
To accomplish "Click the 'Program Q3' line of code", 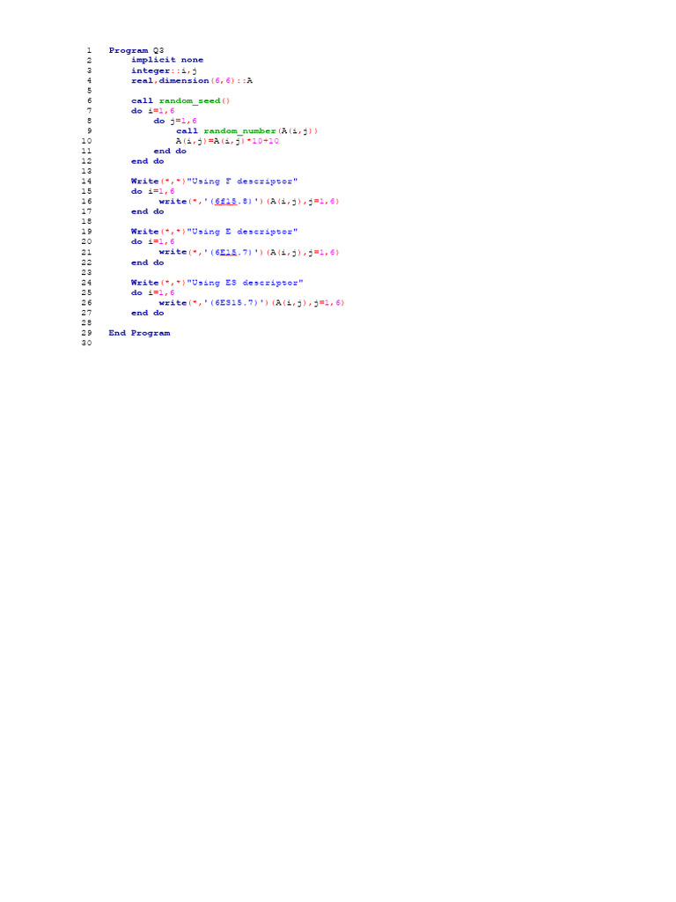I will (136, 50).
